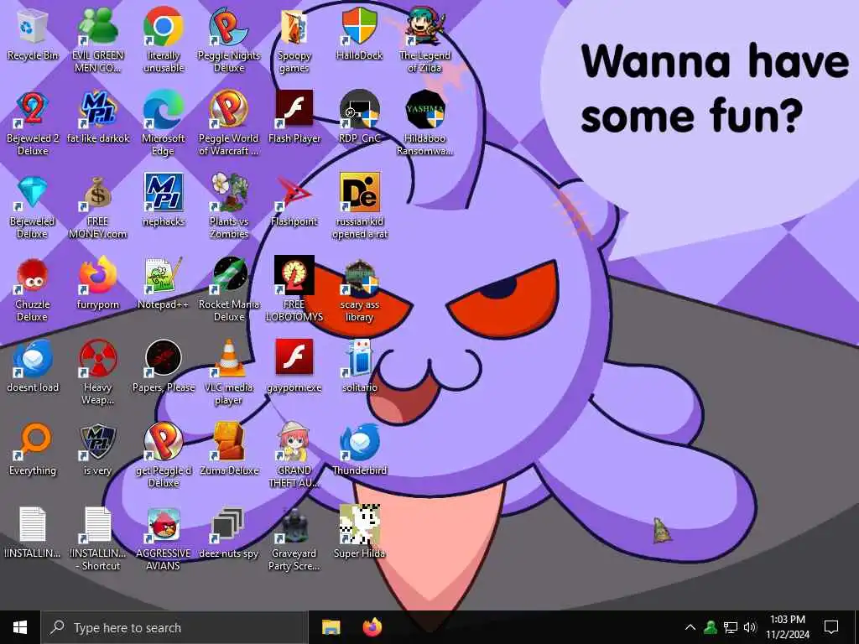Open the network status tray icon
This screenshot has width=859, height=644.
click(731, 627)
